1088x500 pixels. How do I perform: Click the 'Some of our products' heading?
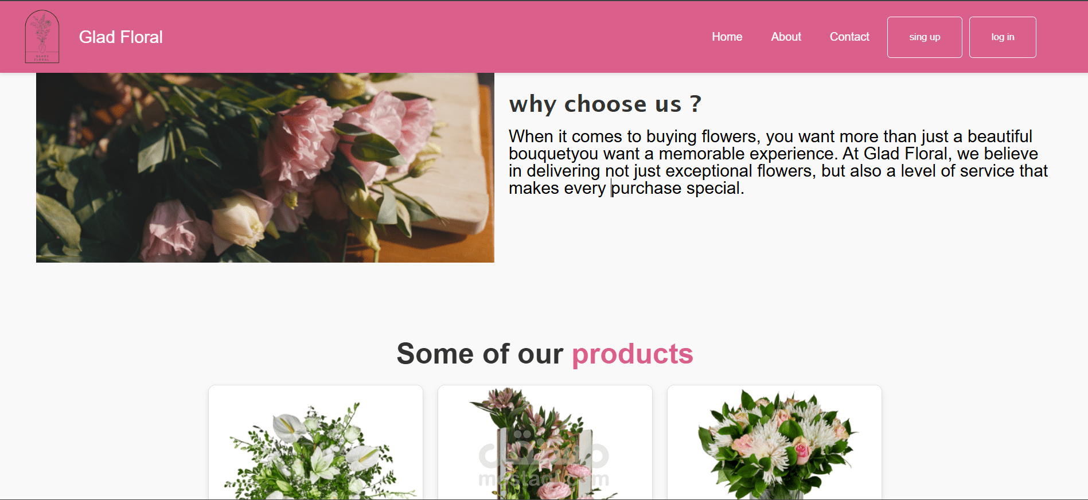click(545, 354)
